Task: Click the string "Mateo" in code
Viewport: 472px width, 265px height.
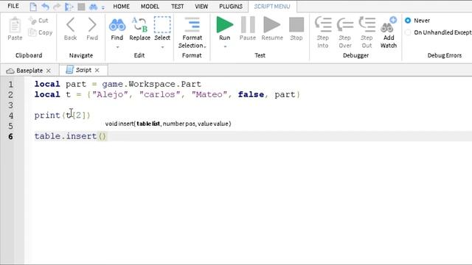Action: point(209,95)
